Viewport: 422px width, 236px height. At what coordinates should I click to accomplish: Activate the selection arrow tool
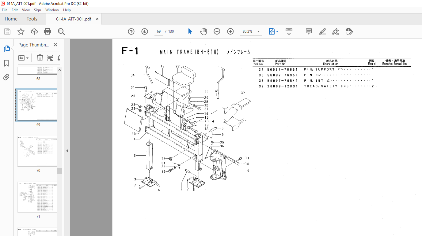(190, 31)
